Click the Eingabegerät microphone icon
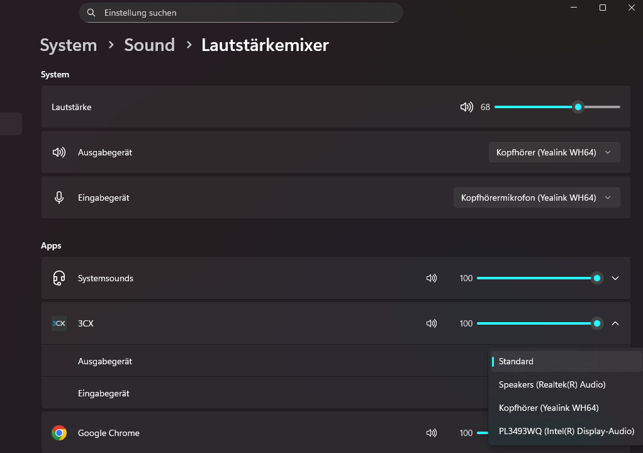The width and height of the screenshot is (643, 453). pos(59,196)
